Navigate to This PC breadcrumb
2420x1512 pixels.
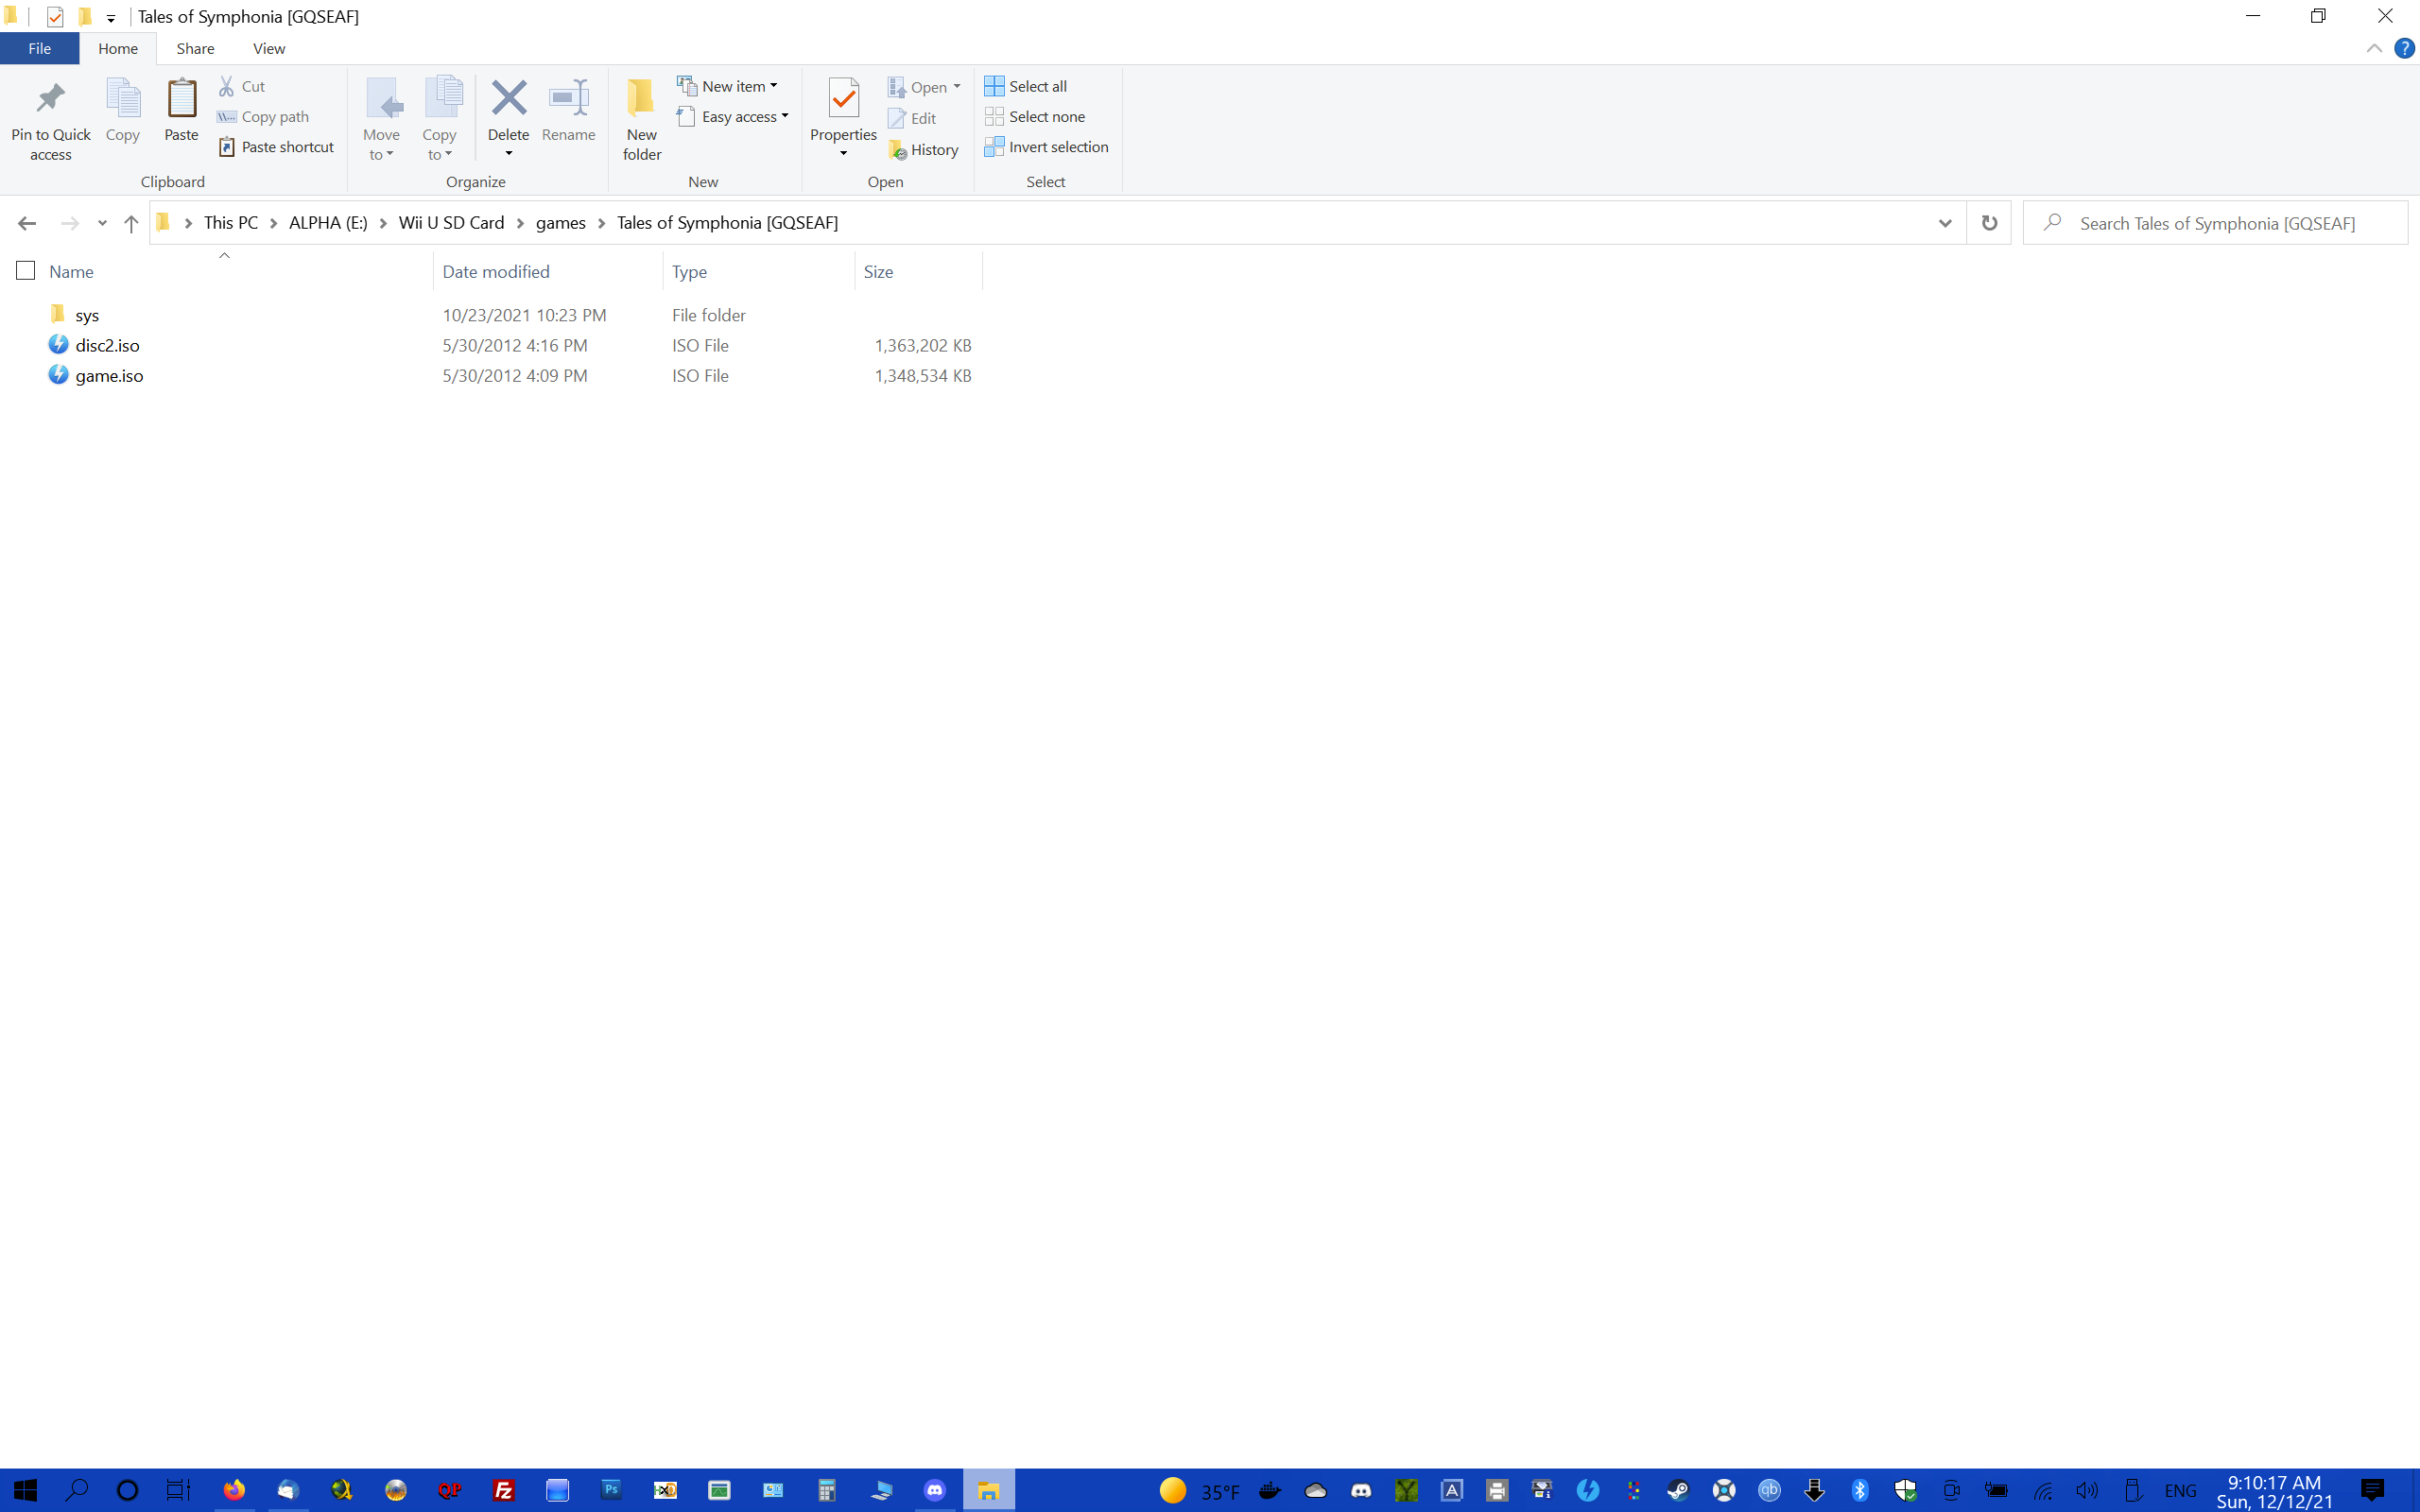click(x=231, y=223)
